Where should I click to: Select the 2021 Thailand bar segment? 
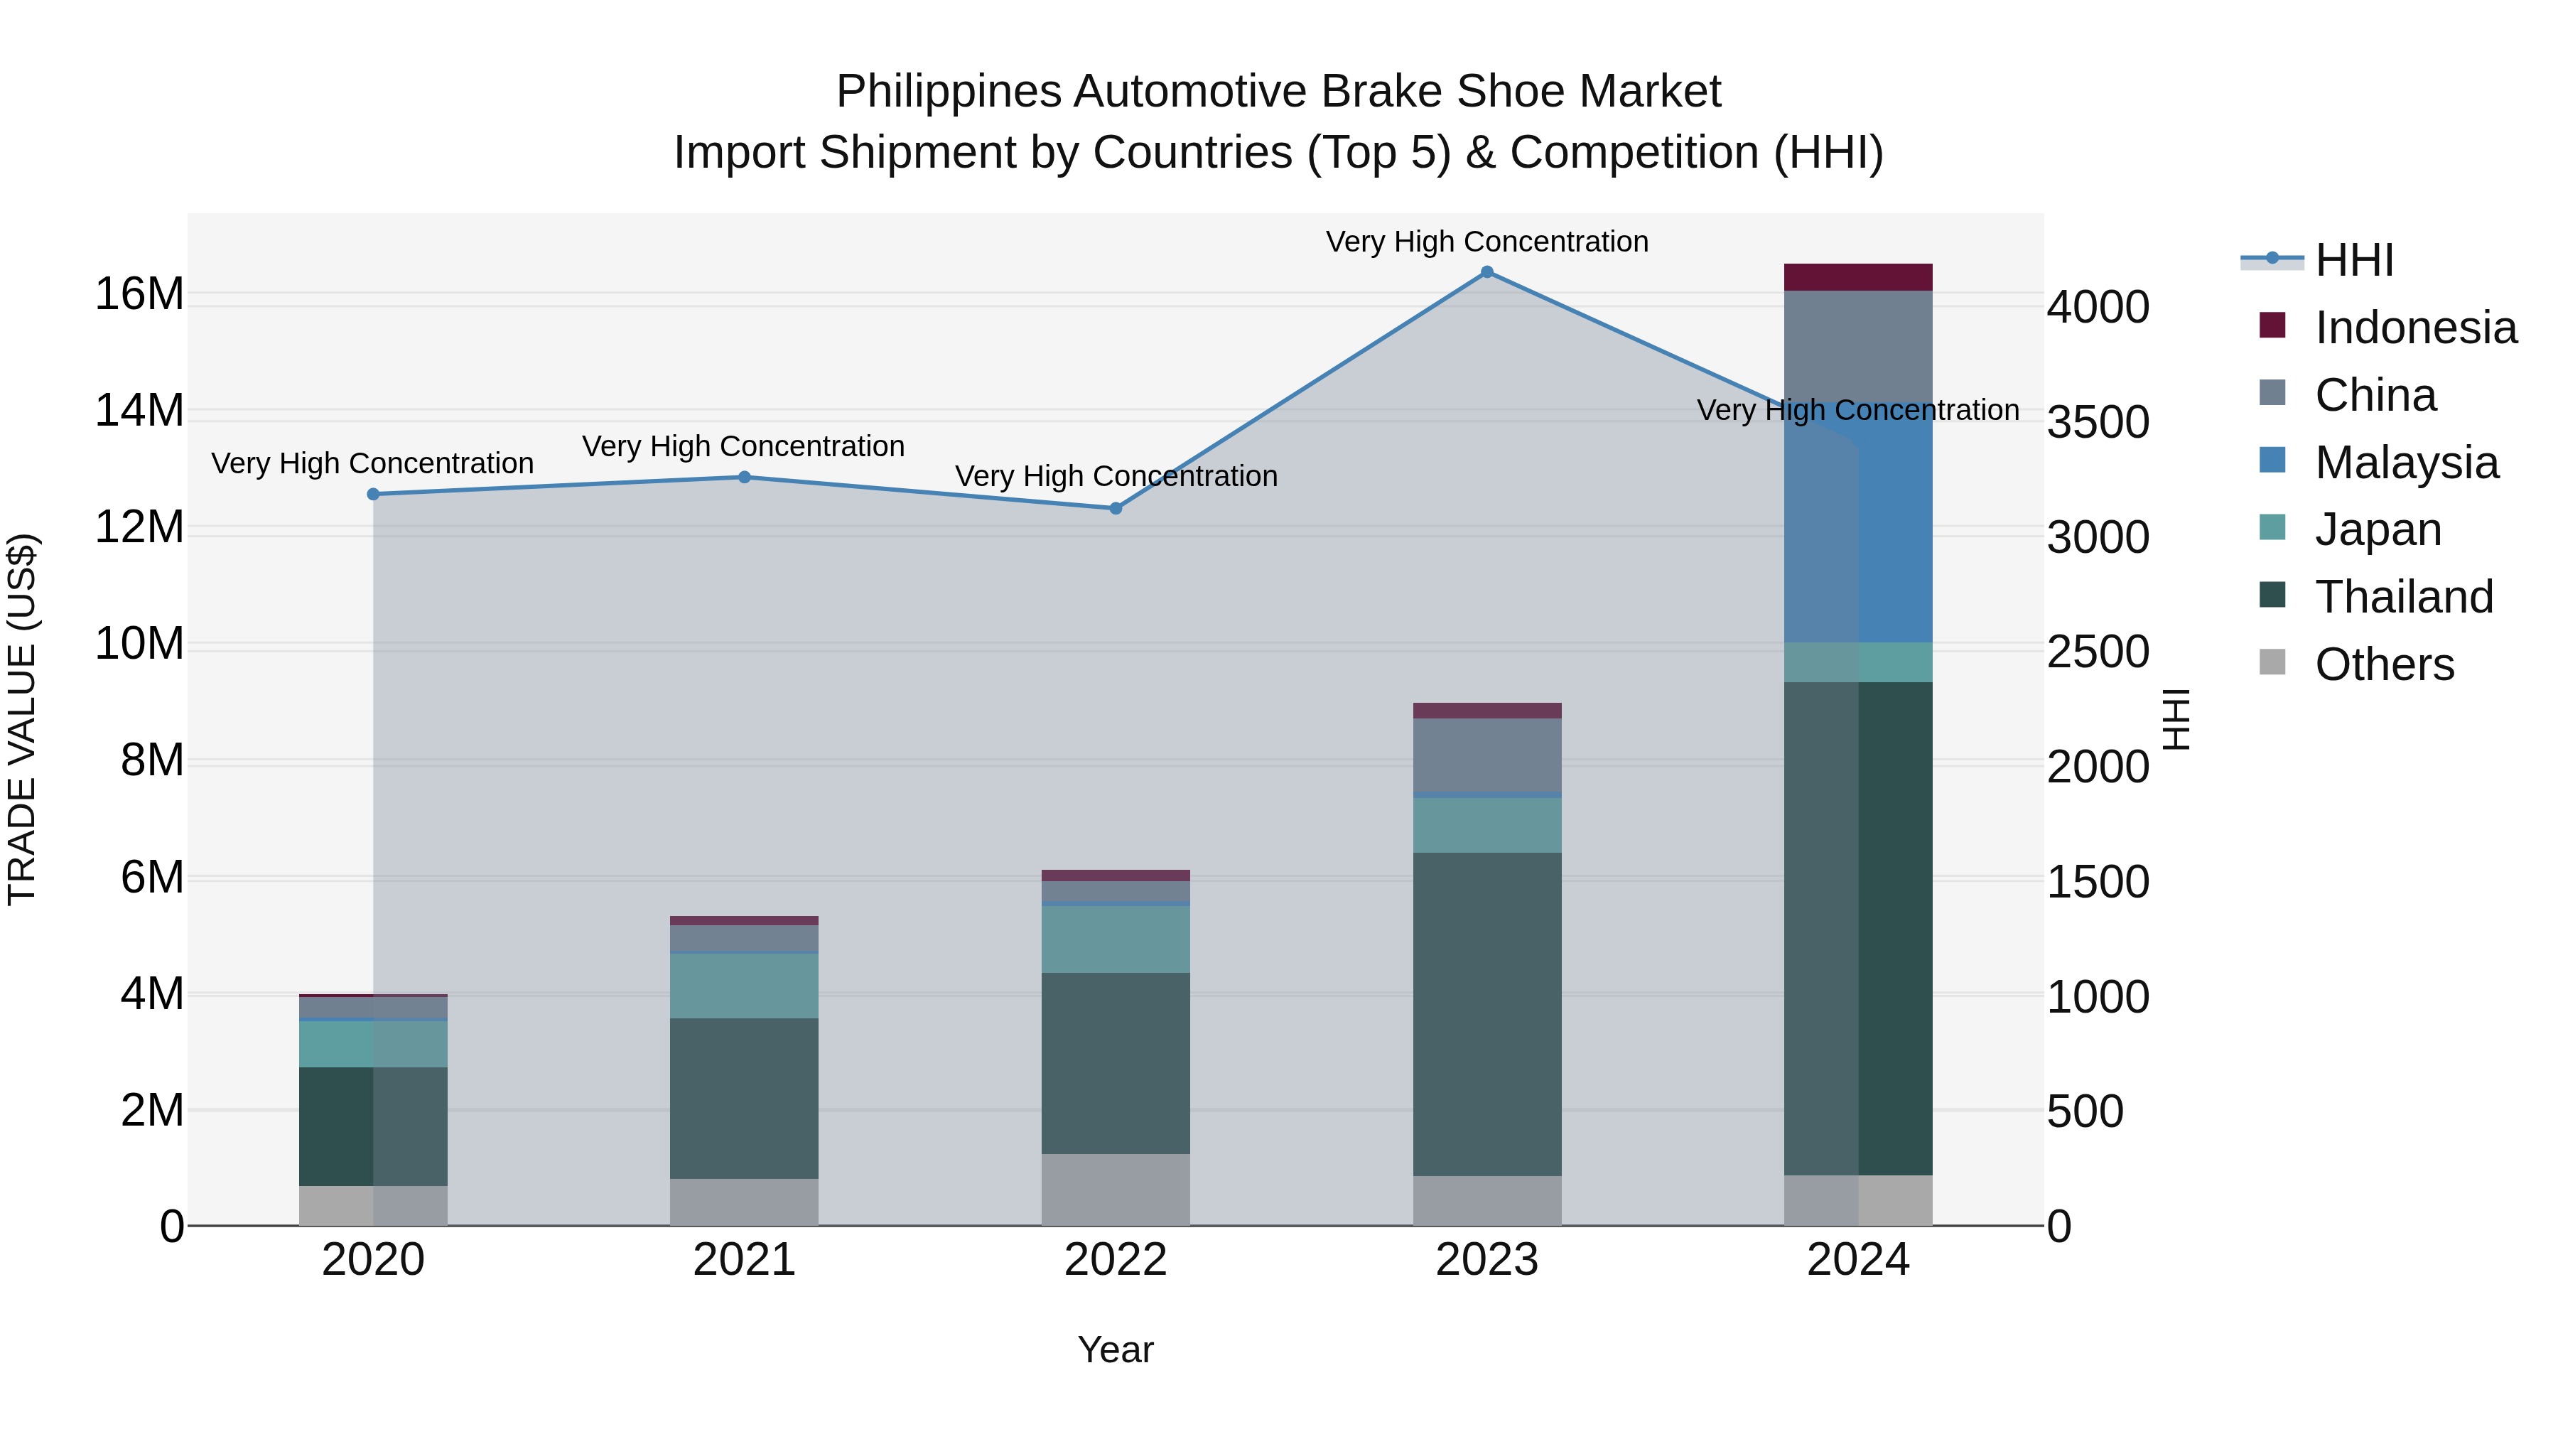tap(745, 1099)
